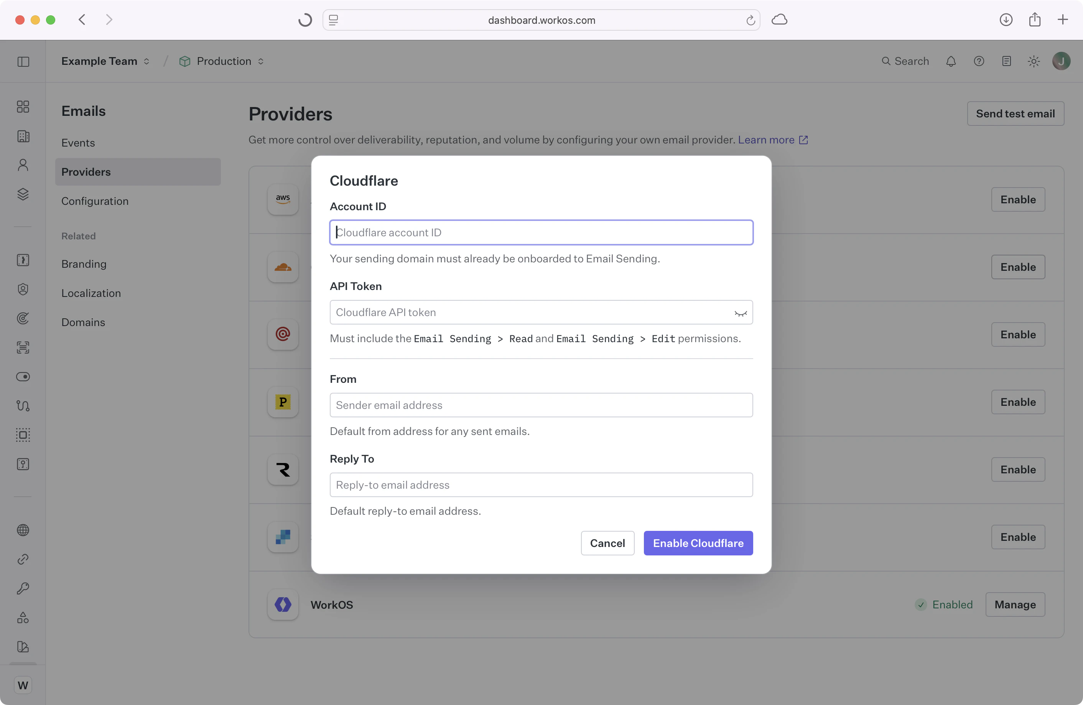This screenshot has height=705, width=1083.
Task: Click Enable in the AWS row
Action: coord(1018,199)
